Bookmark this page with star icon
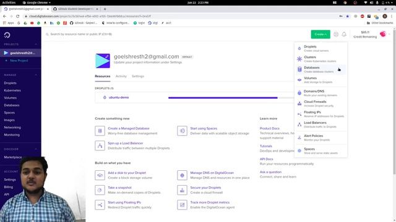 (x=348, y=16)
